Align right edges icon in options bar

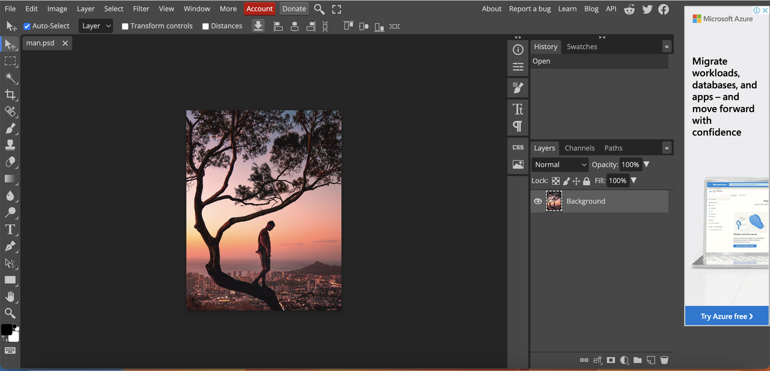(310, 26)
